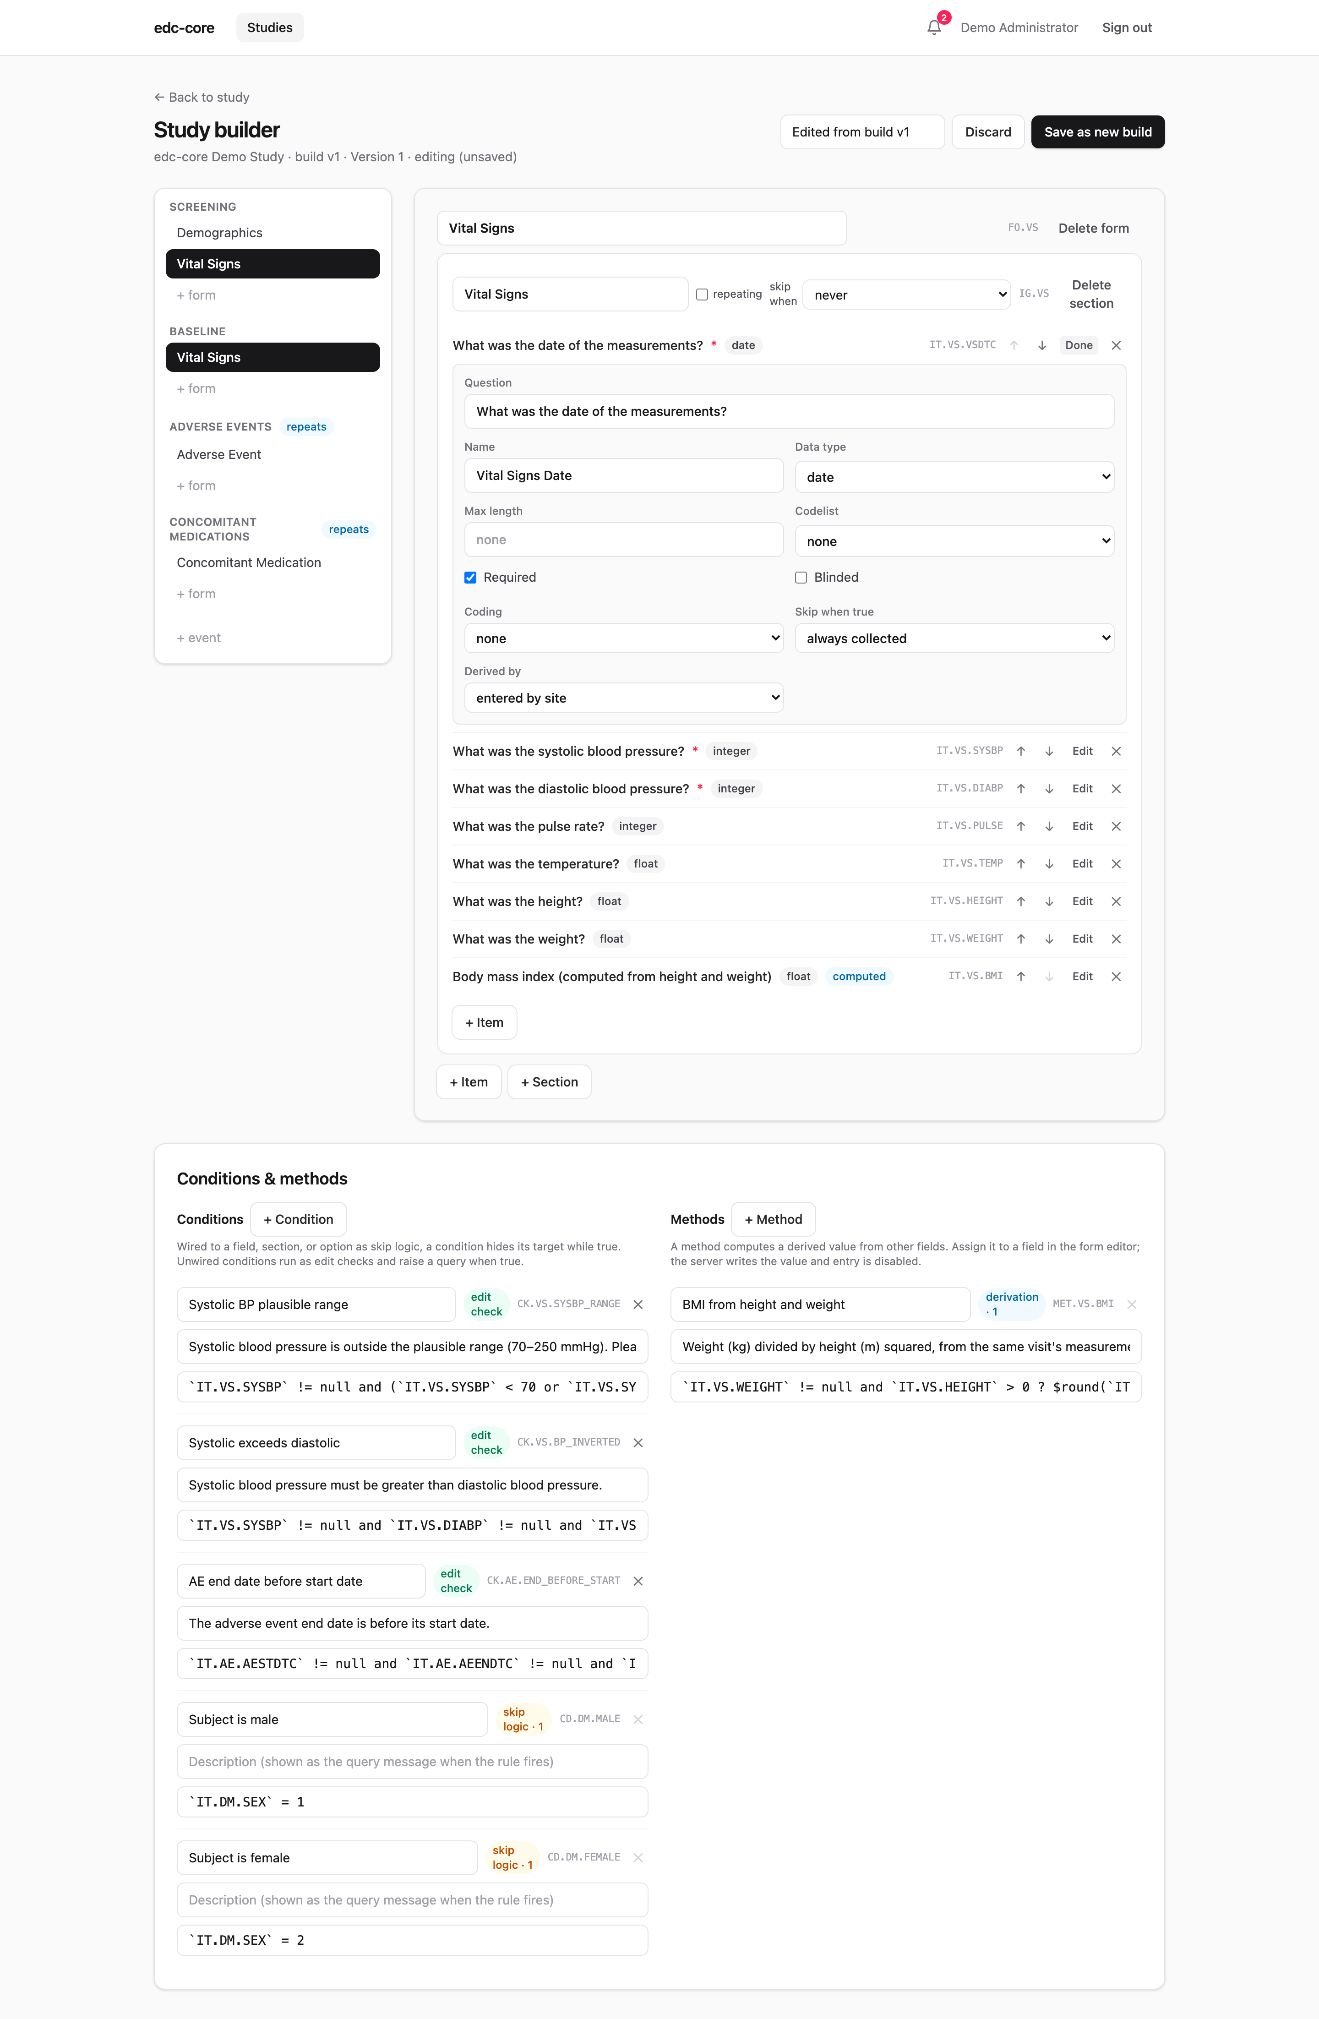Remove the weight item
Viewport: 1319px width, 2019px height.
click(1116, 938)
